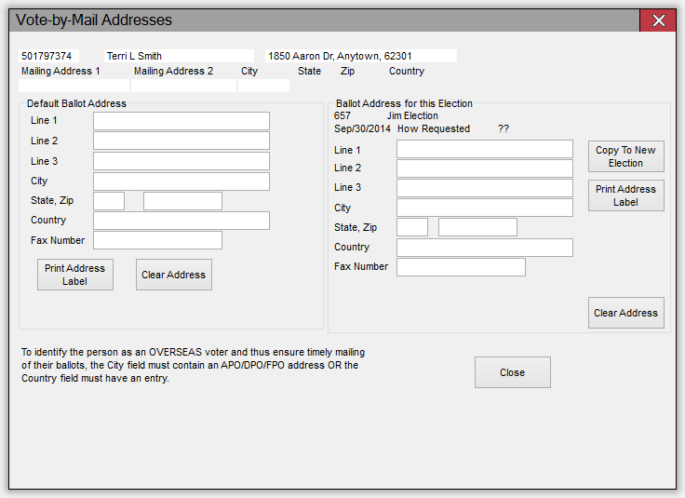Image resolution: width=685 pixels, height=498 pixels.
Task: Click City field in Default Ballot Address
Action: [x=181, y=182]
